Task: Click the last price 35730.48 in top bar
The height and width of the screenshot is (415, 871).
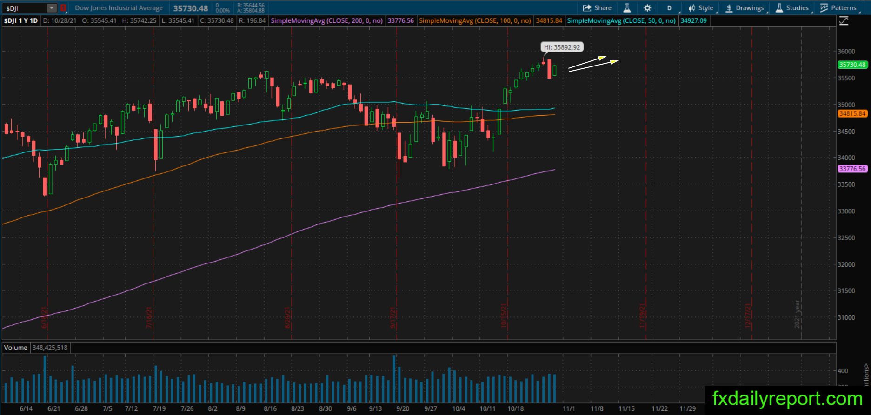Action: pos(191,8)
